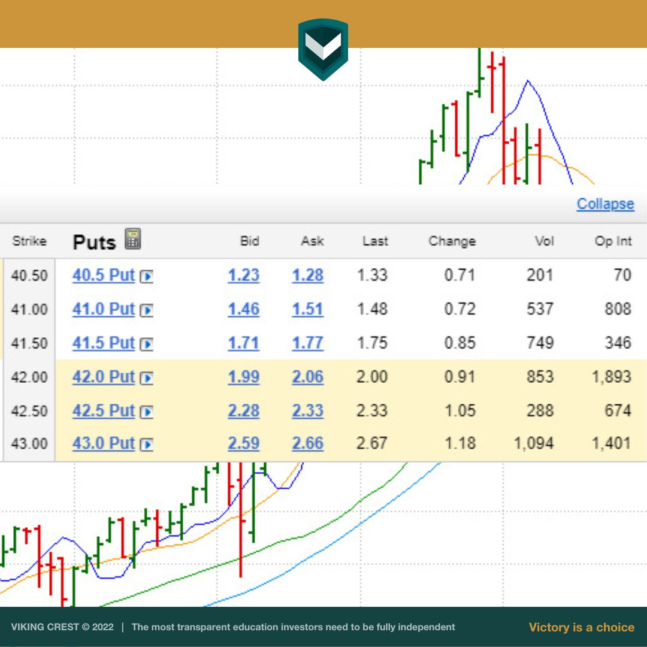Click the Last column header
647x647 pixels.
(x=375, y=241)
